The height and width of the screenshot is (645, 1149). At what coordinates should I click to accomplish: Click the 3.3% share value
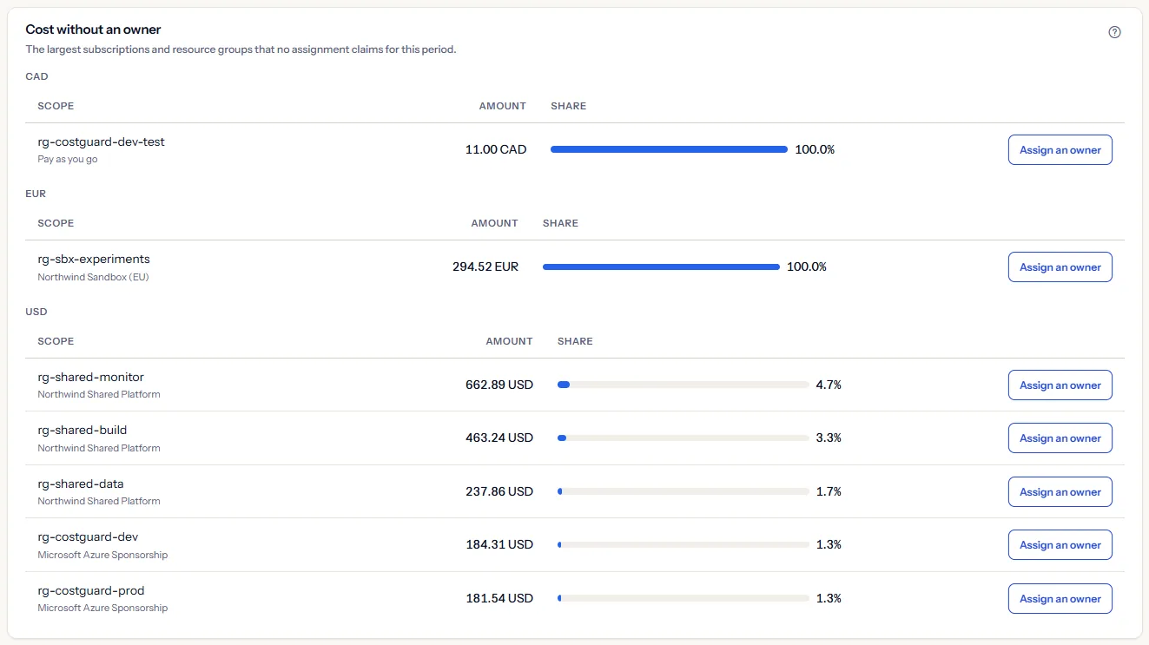click(x=829, y=438)
